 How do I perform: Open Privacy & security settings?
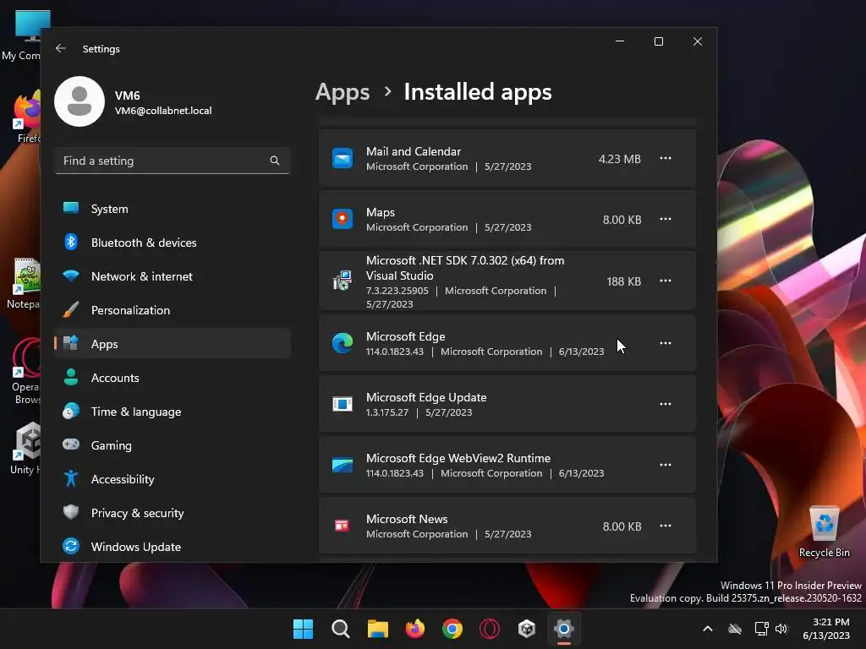tap(173, 513)
